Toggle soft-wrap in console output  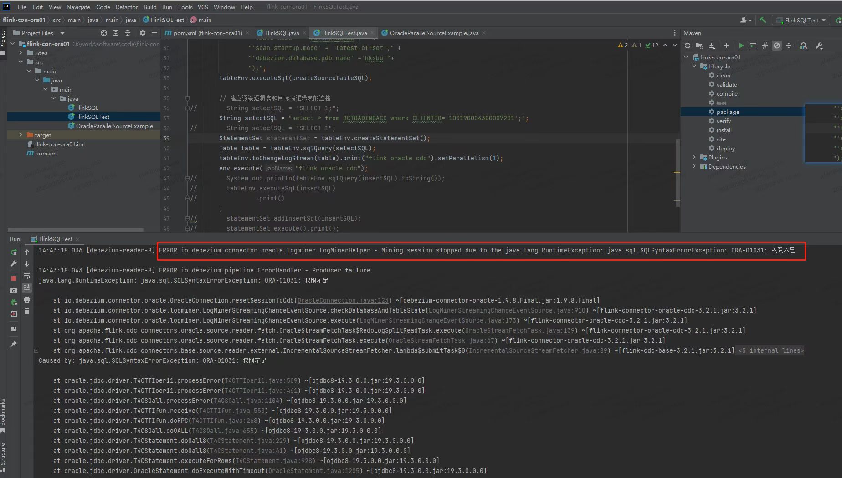[27, 276]
